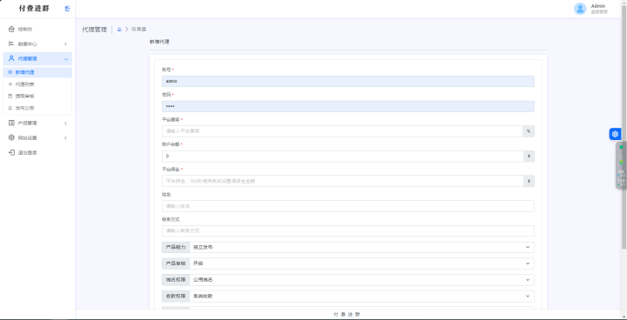Viewport: 627px width, 320px height.
Task: Click the Admin avatar icon
Action: [580, 9]
